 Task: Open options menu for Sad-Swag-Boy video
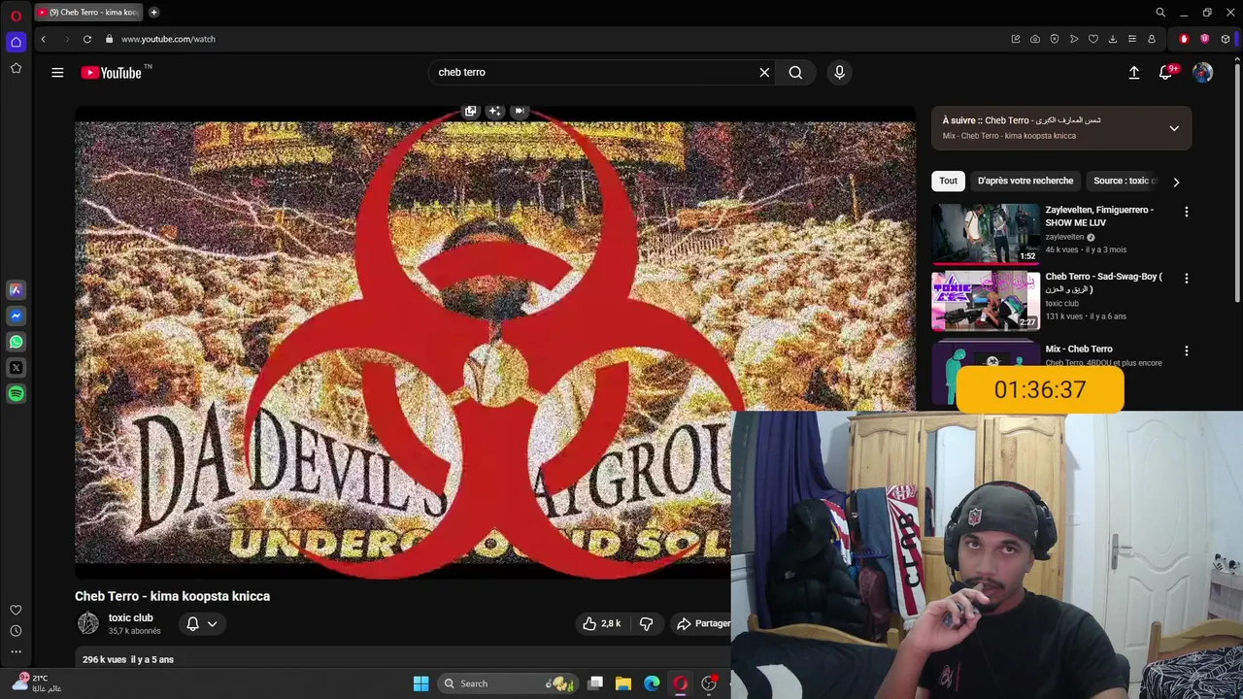pos(1186,278)
